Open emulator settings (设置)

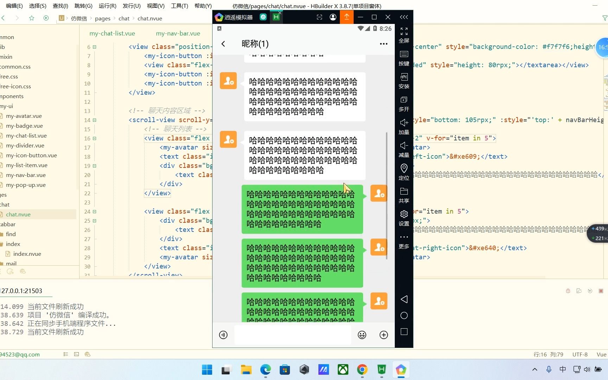tap(404, 218)
